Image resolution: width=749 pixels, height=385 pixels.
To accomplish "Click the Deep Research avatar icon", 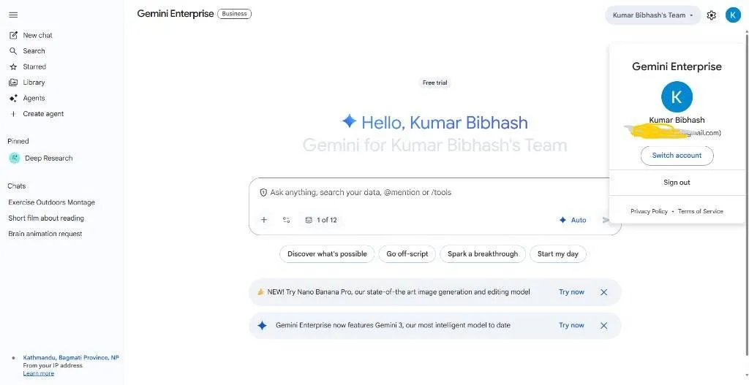I will click(15, 158).
